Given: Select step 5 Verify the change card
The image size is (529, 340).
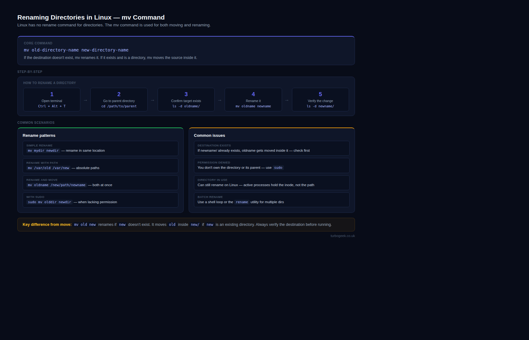Looking at the screenshot, I should 320,100.
